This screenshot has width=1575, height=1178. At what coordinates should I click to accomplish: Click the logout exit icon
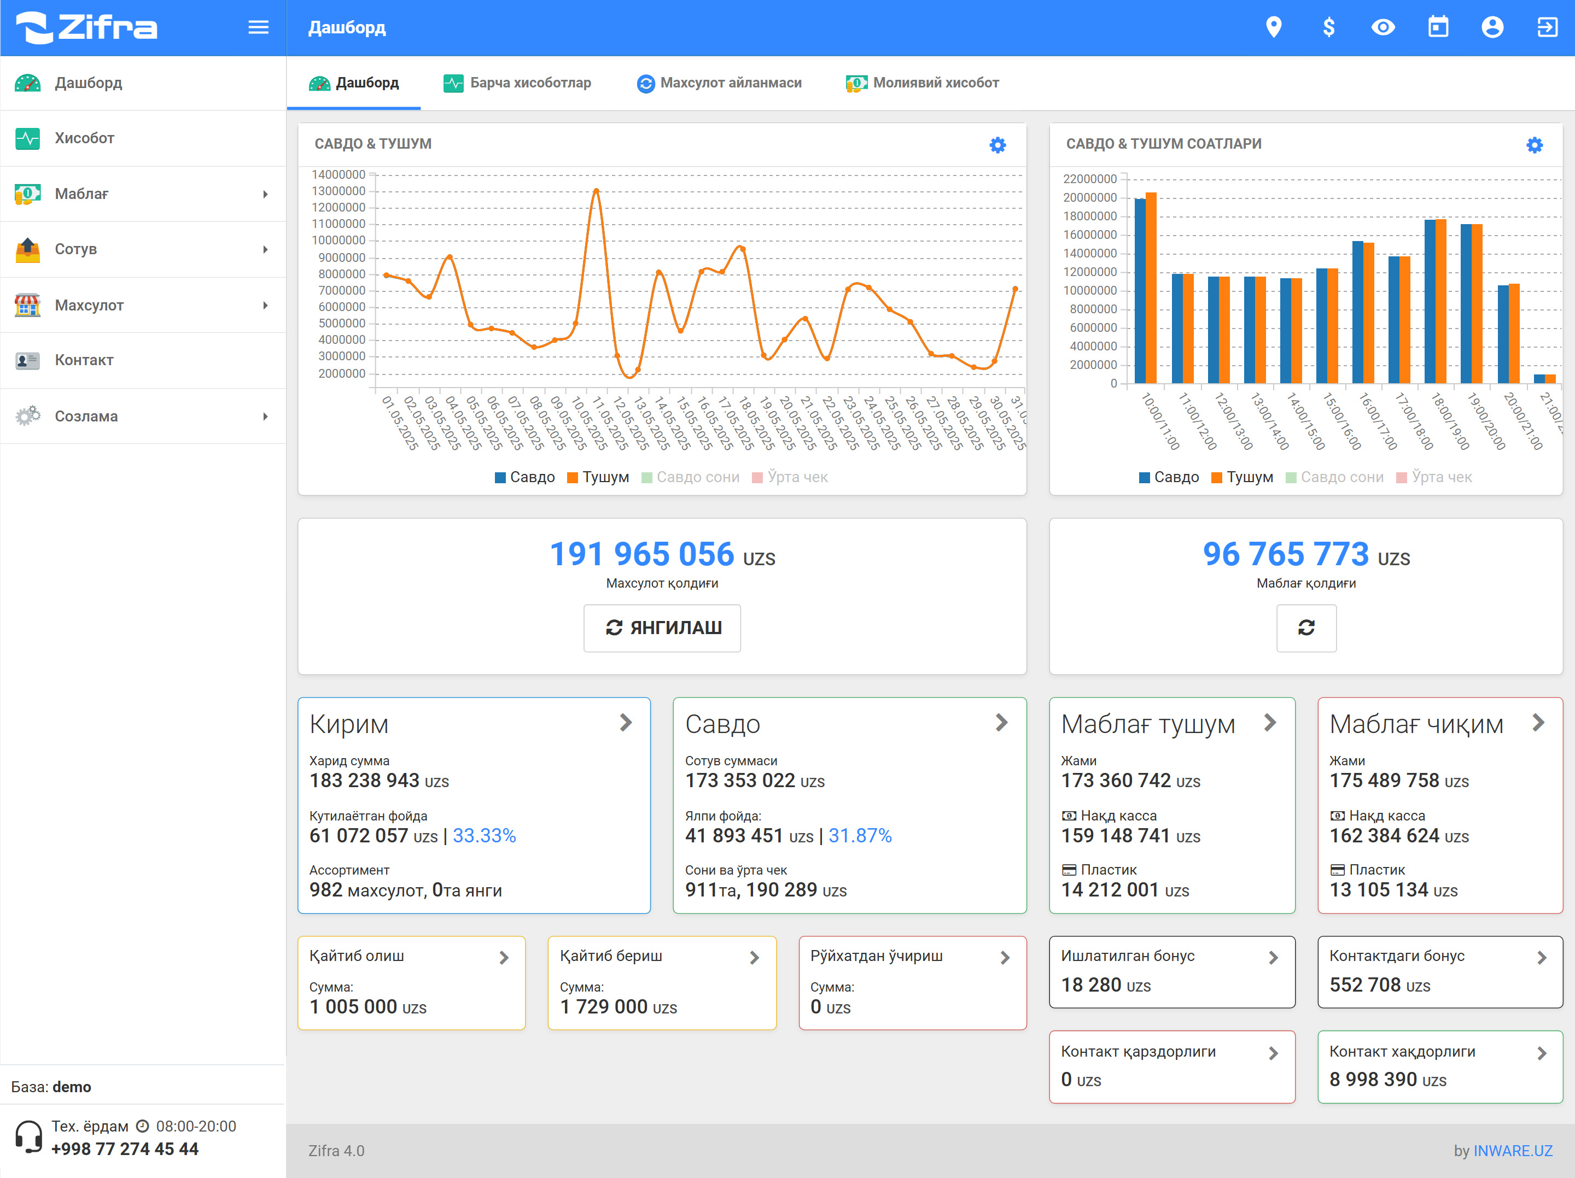point(1547,28)
